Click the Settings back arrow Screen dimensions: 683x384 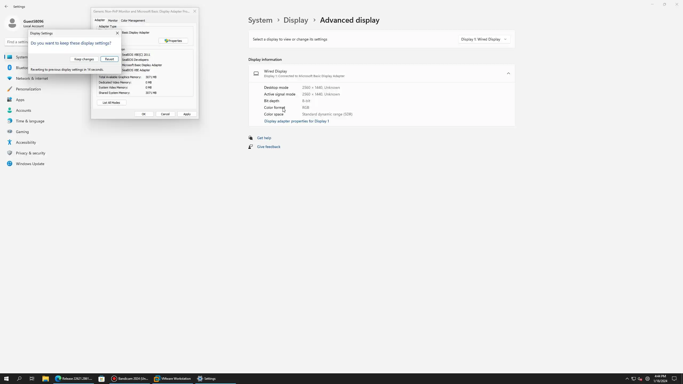[6, 6]
